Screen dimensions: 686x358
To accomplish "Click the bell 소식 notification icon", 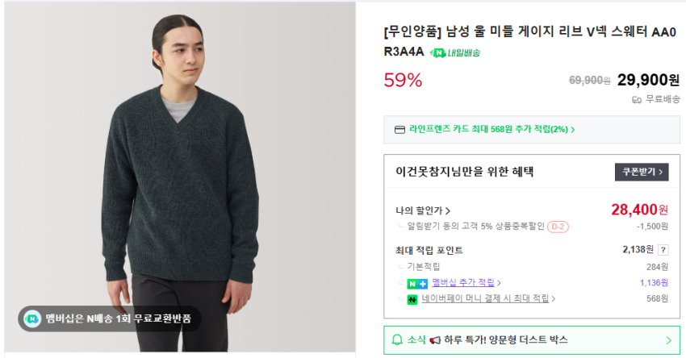I will 397,340.
